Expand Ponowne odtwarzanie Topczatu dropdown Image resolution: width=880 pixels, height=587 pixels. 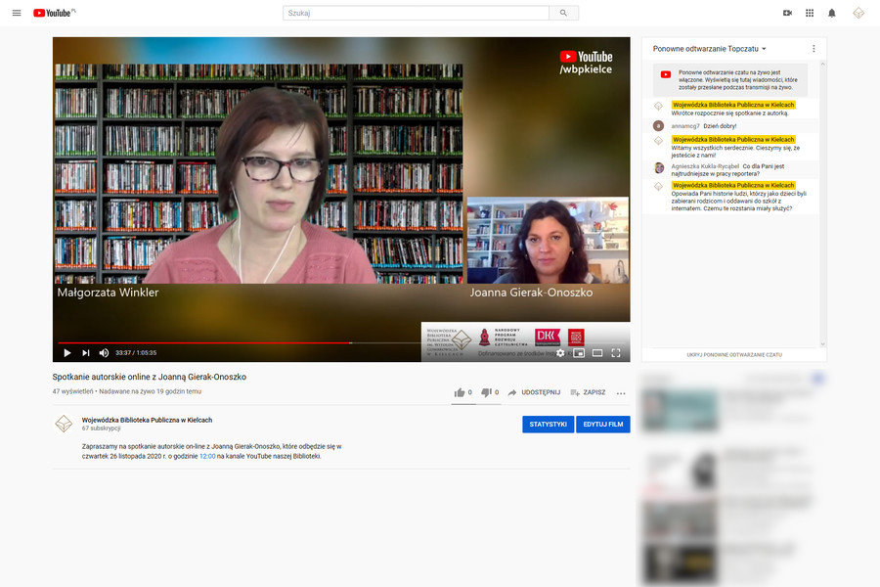coord(710,49)
